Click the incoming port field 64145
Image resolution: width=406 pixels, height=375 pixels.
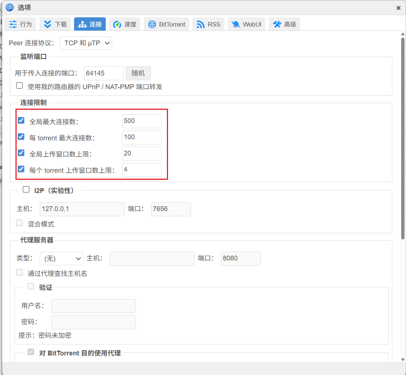[104, 73]
